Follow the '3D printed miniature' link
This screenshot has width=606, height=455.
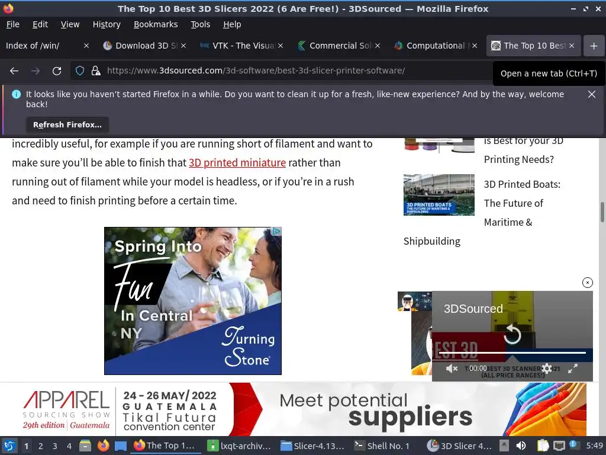(237, 163)
